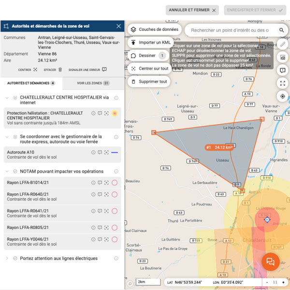Center map on Rayon LFFA-R0641/21
The height and width of the screenshot is (290, 290).
click(x=106, y=211)
